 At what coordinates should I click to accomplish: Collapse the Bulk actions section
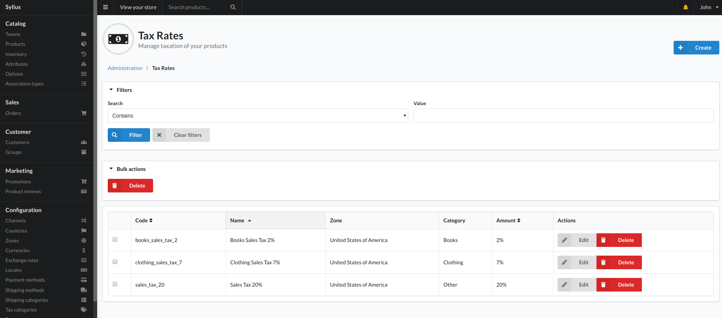(127, 169)
